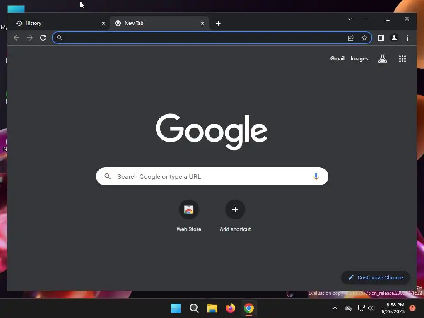Open the Google apps grid
Image resolution: width=424 pixels, height=318 pixels.
(402, 59)
